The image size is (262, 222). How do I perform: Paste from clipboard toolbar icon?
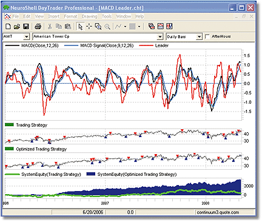pyautogui.click(x=68, y=27)
